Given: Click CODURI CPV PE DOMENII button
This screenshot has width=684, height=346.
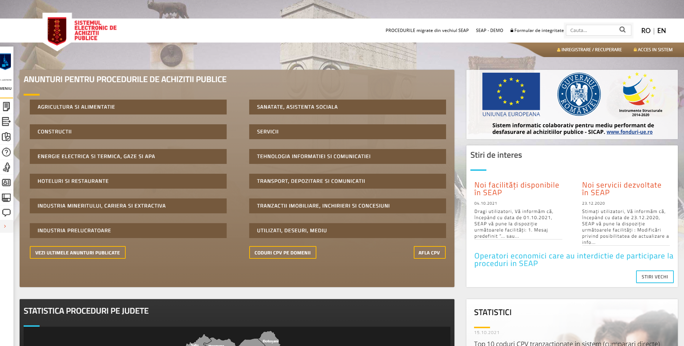Looking at the screenshot, I should (283, 253).
